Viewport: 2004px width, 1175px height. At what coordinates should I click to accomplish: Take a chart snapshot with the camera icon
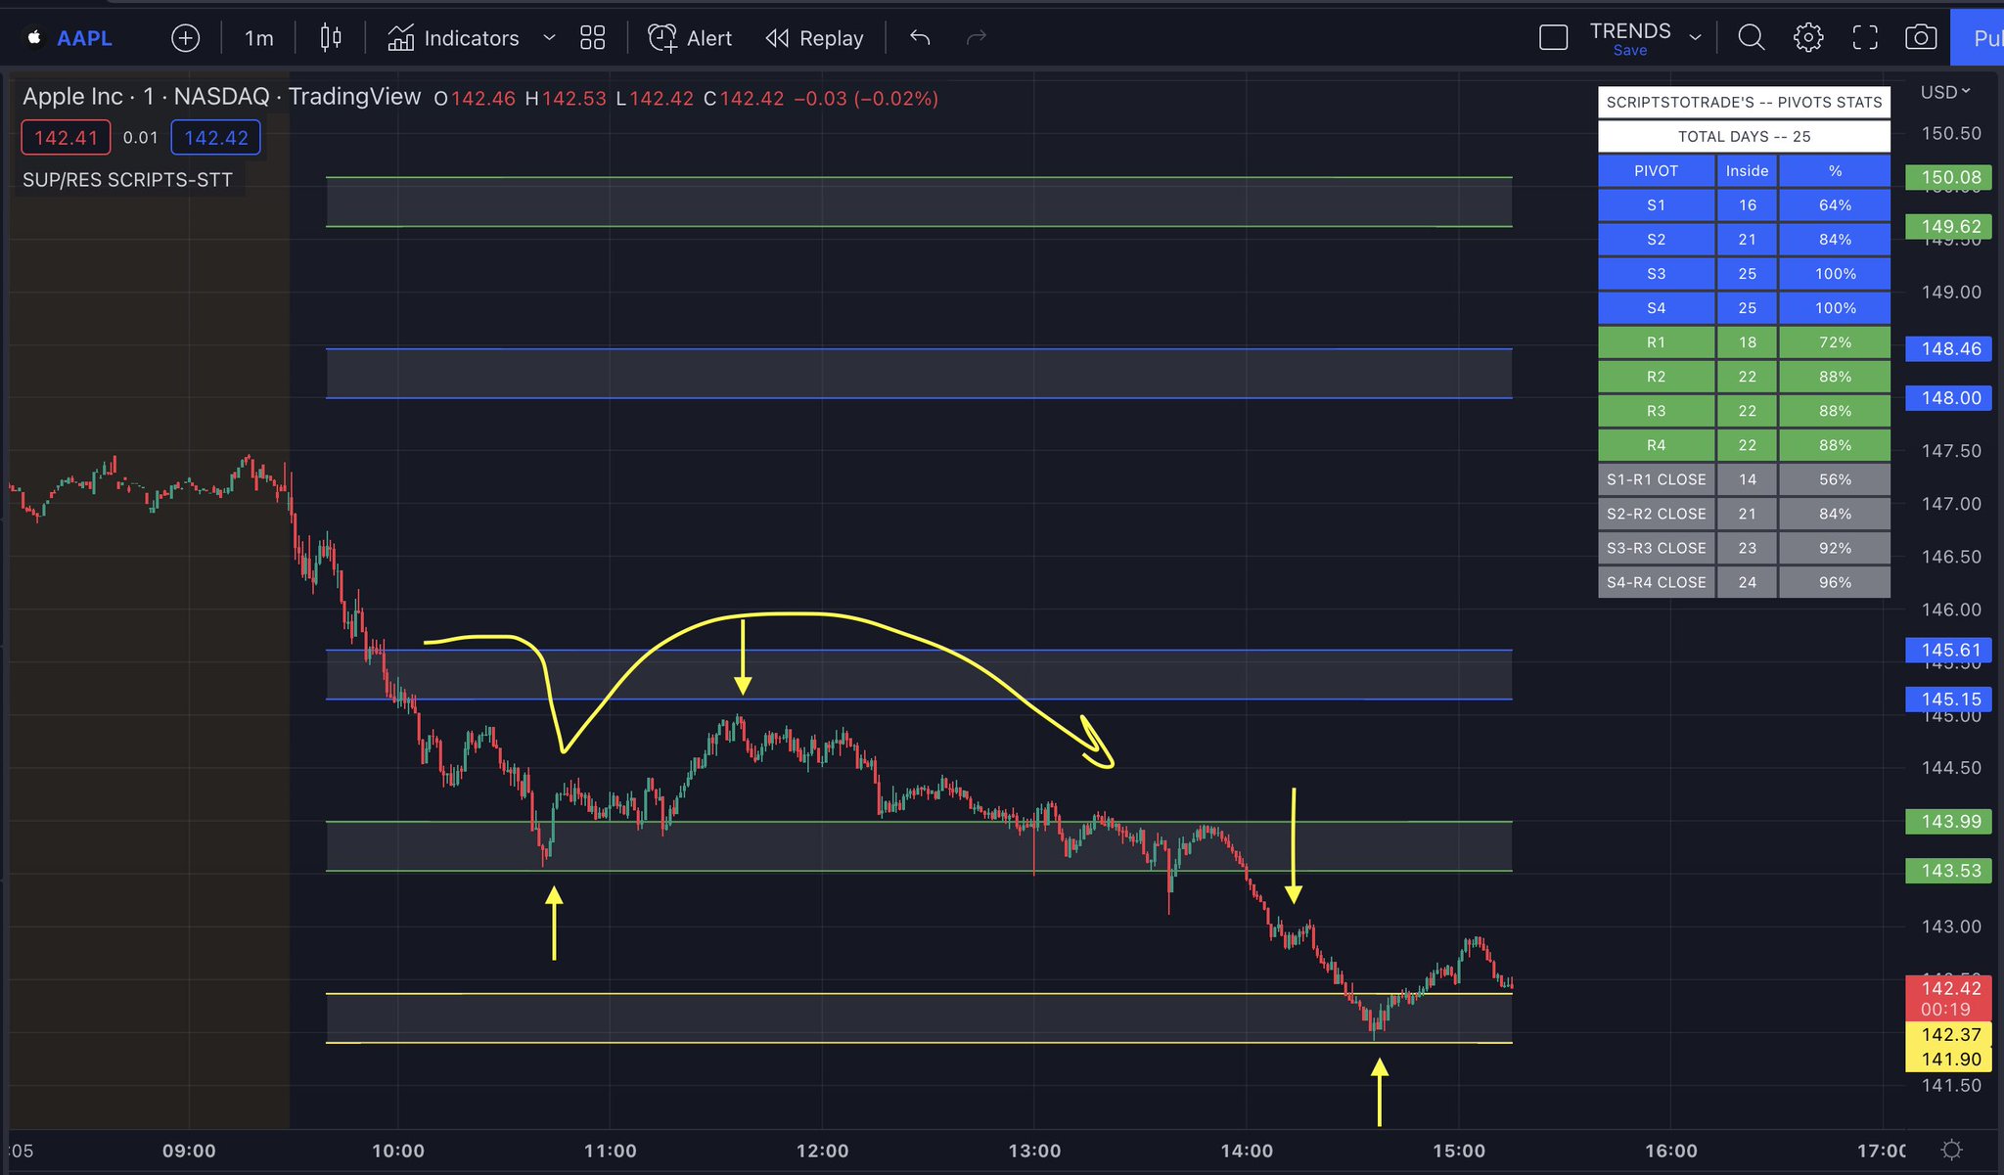pyautogui.click(x=1921, y=37)
